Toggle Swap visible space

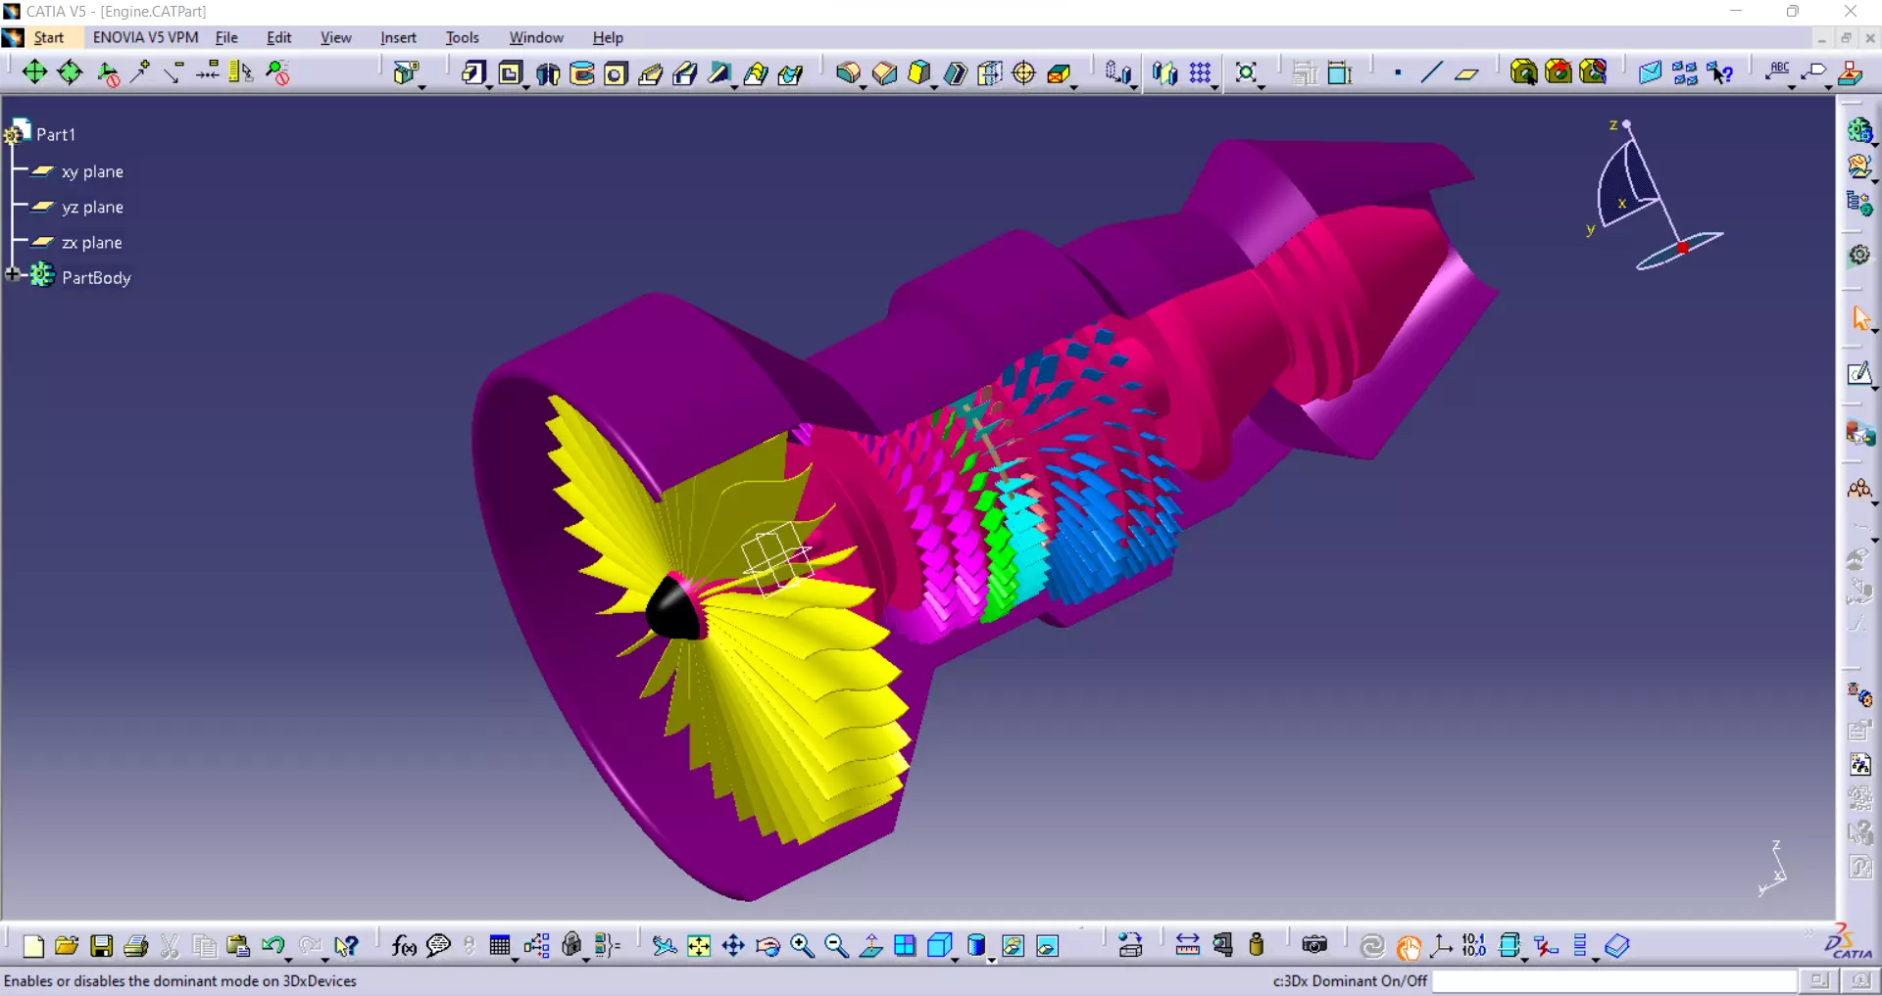[1047, 945]
